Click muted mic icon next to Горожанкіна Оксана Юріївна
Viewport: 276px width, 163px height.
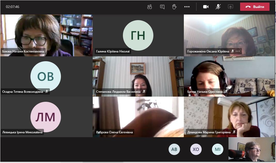[x=233, y=51]
